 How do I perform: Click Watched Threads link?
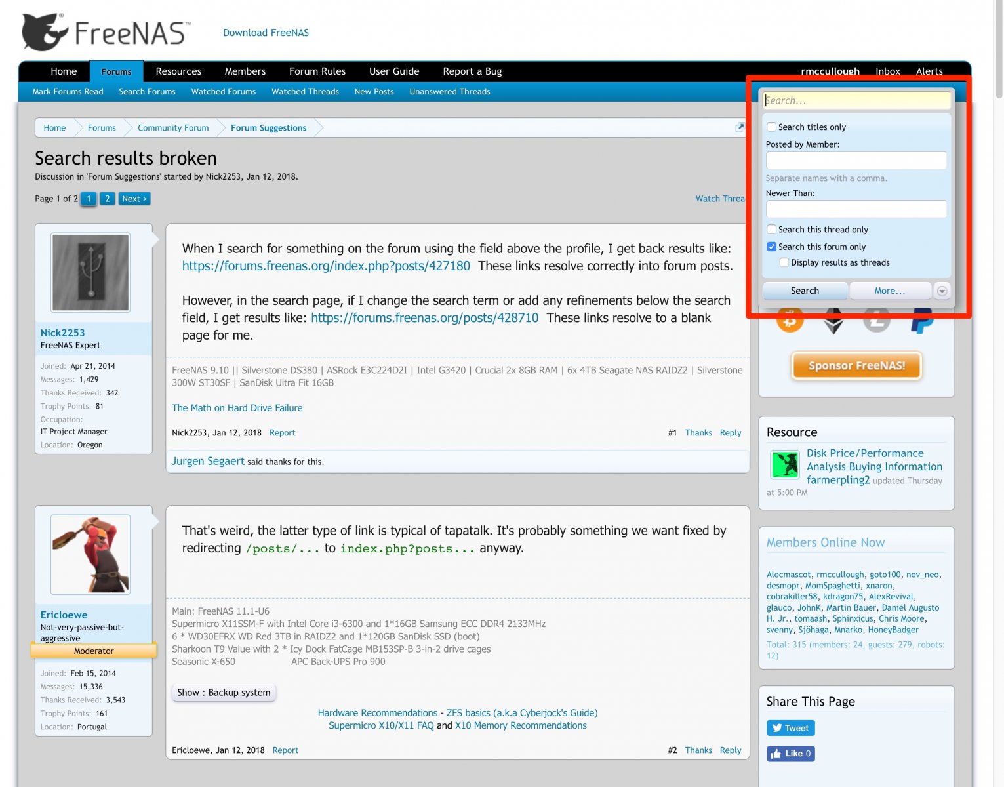point(305,92)
